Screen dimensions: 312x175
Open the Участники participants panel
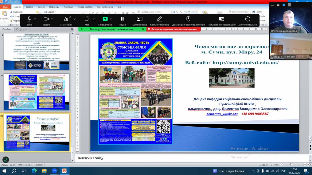point(66,19)
